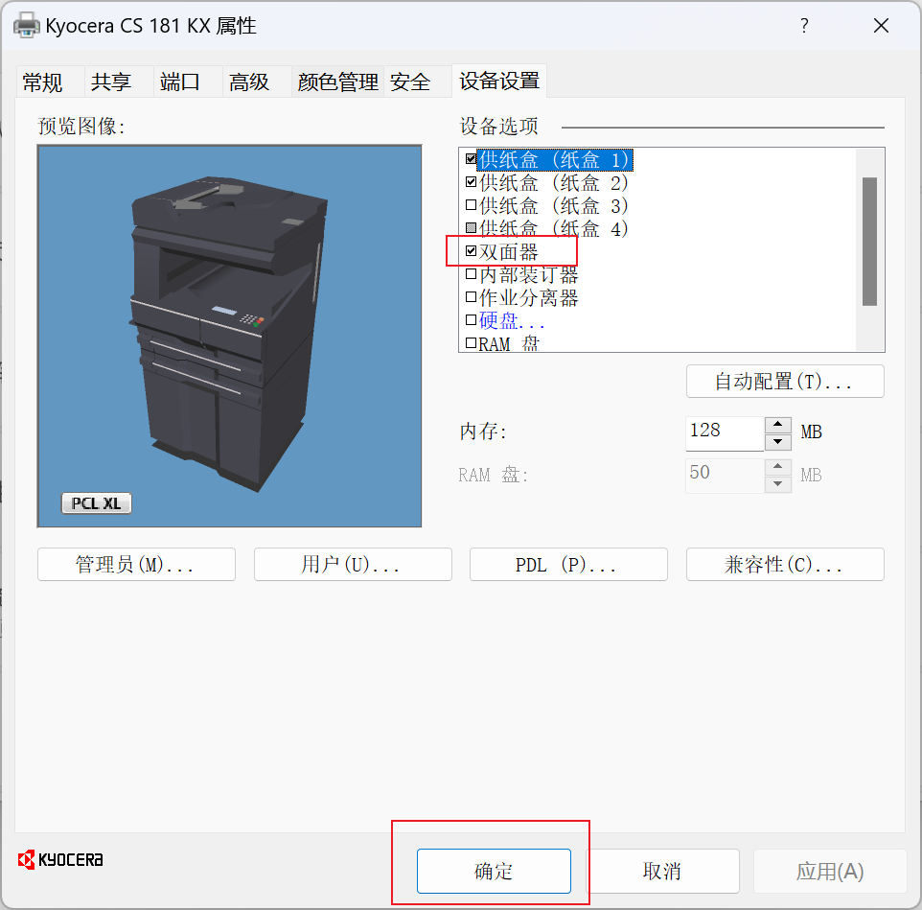
Task: Click the 内存 value field 128
Action: [725, 433]
